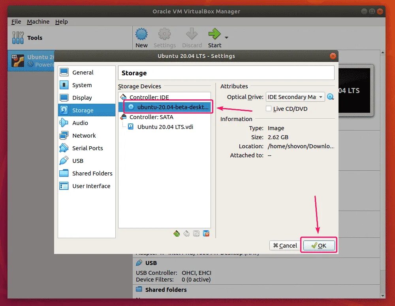The height and width of the screenshot is (306, 395).
Task: Close the VirtualBox Manager window
Action: point(380,11)
